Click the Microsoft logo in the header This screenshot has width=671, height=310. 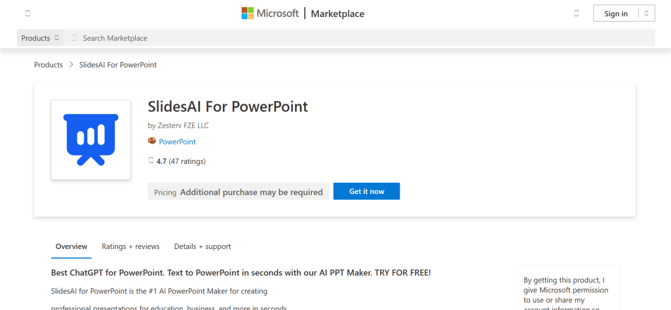pyautogui.click(x=270, y=13)
